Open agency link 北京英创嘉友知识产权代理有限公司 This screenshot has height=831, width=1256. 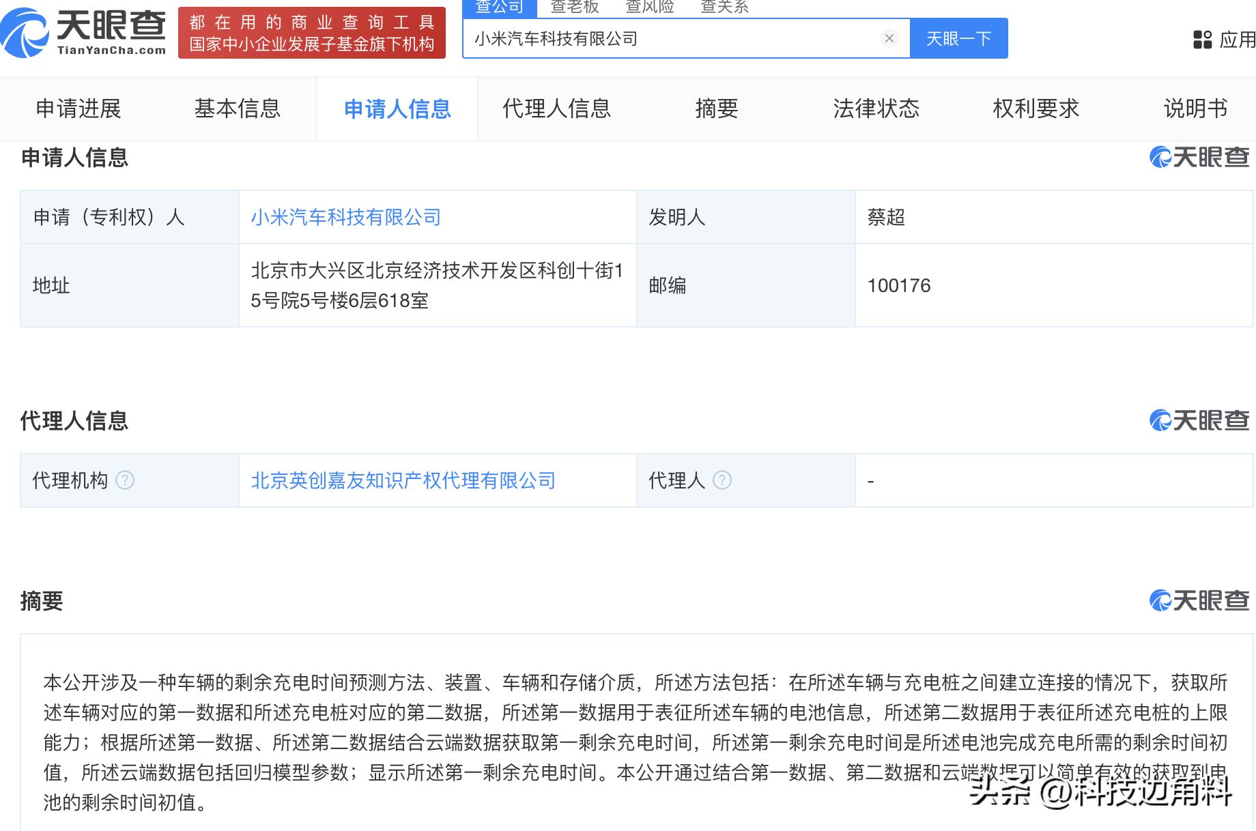tap(404, 480)
